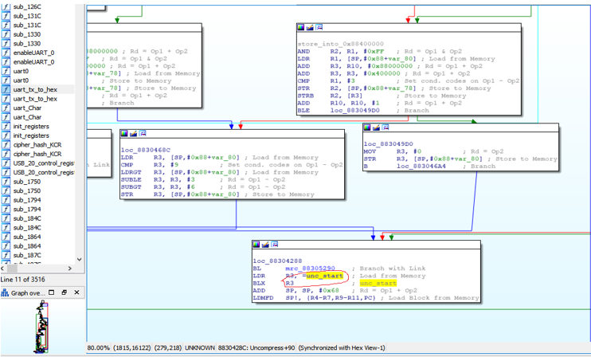Screen dimensions: 591x357
Task: Set node color in store_into_0x88400000 block
Action: coord(301,27)
